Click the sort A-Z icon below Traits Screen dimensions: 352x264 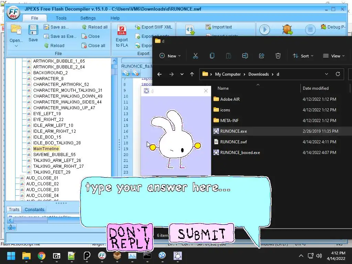coord(11,227)
